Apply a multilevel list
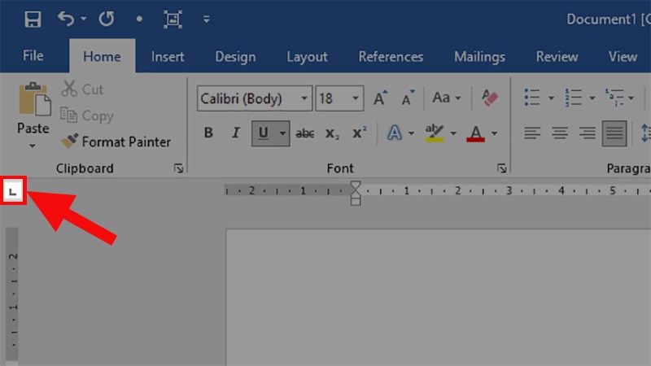The height and width of the screenshot is (366, 651). pyautogui.click(x=614, y=98)
